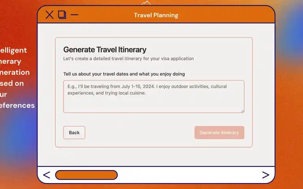Screen dimensions: 303x189
Task: Close the Travel Planning window with X
Action: (x=49, y=15)
